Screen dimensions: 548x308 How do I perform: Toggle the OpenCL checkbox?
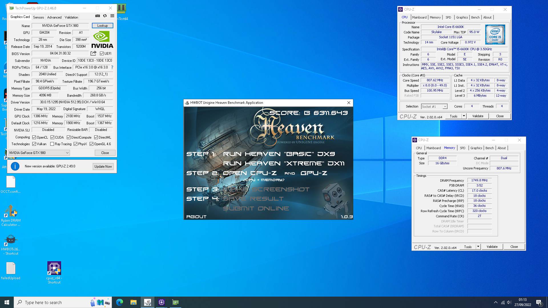point(34,137)
